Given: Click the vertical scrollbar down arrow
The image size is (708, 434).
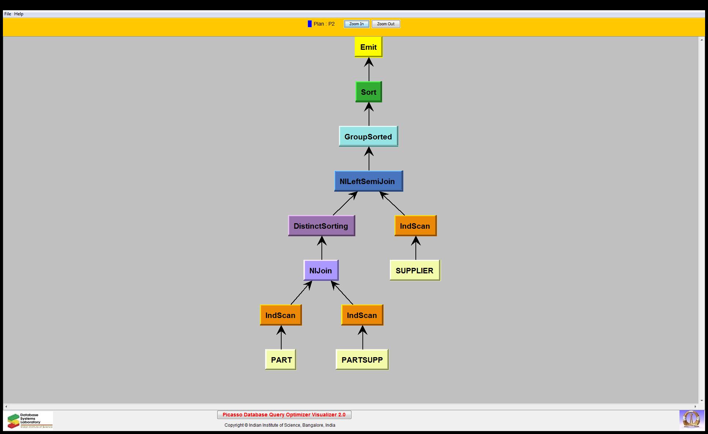Looking at the screenshot, I should (x=701, y=401).
